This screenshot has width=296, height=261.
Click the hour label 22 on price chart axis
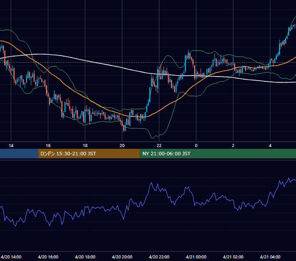click(159, 146)
